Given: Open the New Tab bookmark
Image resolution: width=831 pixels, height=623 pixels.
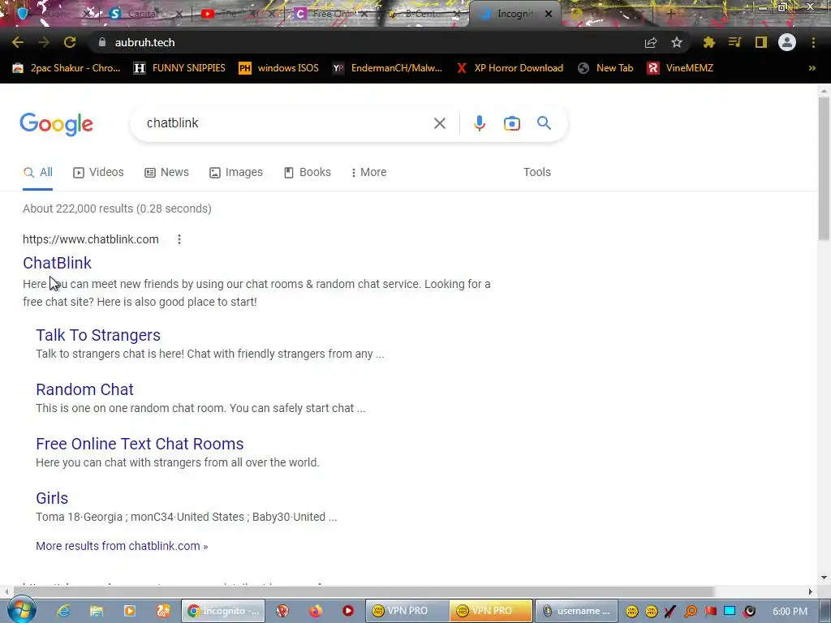Looking at the screenshot, I should point(605,68).
